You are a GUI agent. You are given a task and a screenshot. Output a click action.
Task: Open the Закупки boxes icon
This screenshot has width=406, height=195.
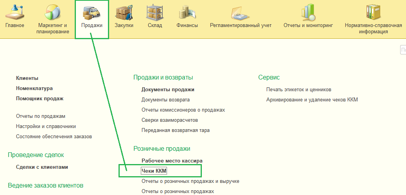pyautogui.click(x=124, y=13)
